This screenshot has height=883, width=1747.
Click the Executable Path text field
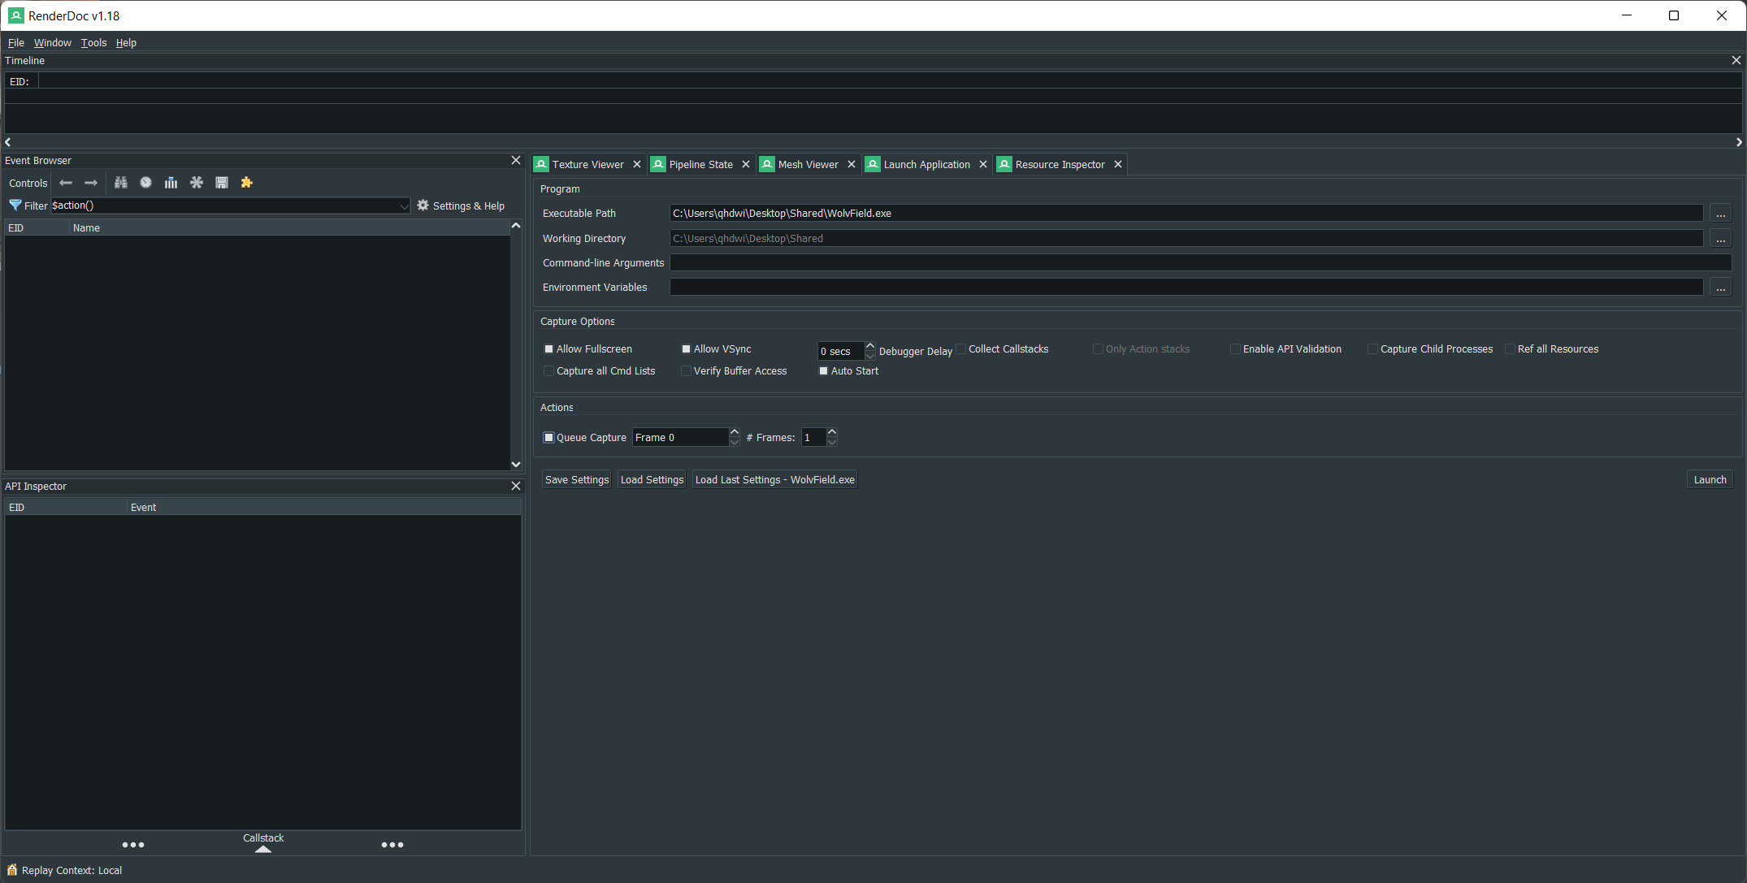point(1186,214)
